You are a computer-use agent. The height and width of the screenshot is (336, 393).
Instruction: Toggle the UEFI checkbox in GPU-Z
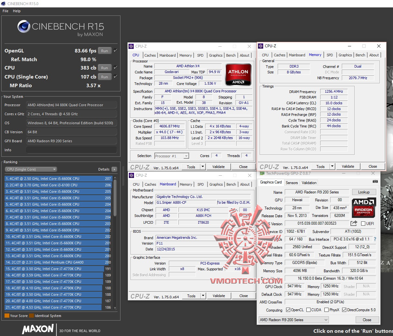point(363,223)
